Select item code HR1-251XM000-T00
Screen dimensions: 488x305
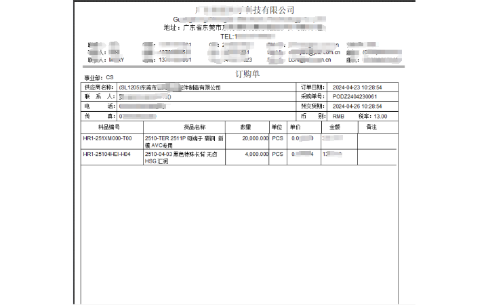coord(107,138)
